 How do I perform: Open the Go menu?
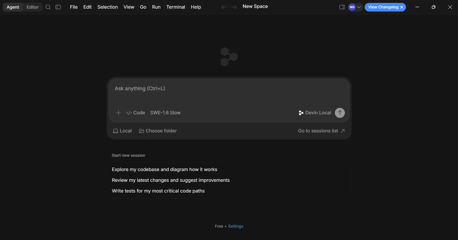click(143, 7)
